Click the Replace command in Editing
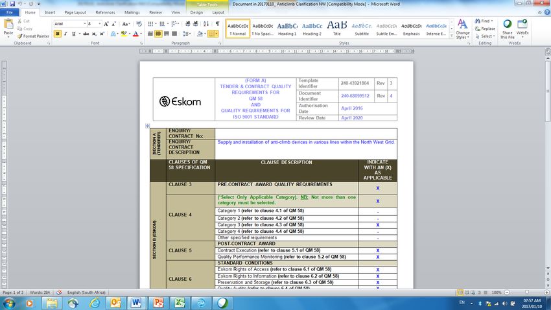 pos(485,29)
